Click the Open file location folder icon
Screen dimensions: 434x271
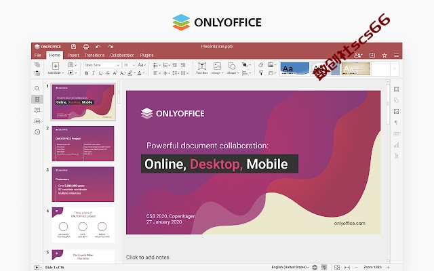(372, 56)
